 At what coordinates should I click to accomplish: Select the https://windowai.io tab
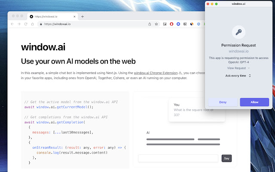(52, 16)
